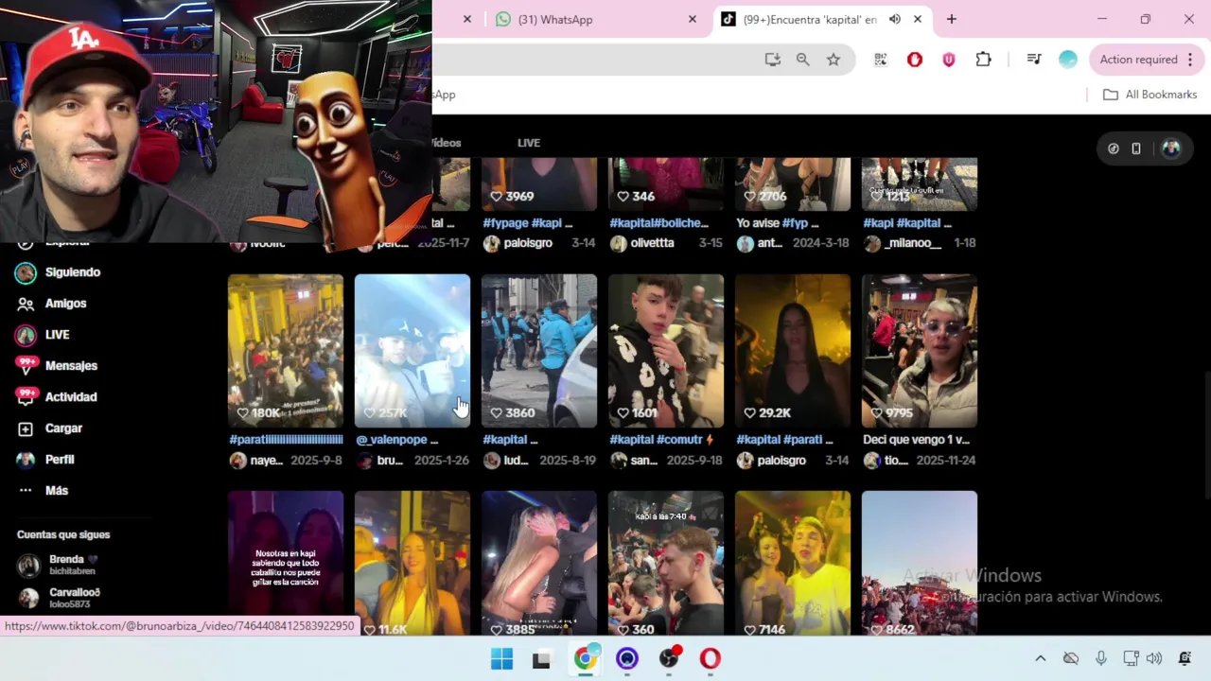Open the Perfil avatar icon
1211x681 pixels.
26,460
